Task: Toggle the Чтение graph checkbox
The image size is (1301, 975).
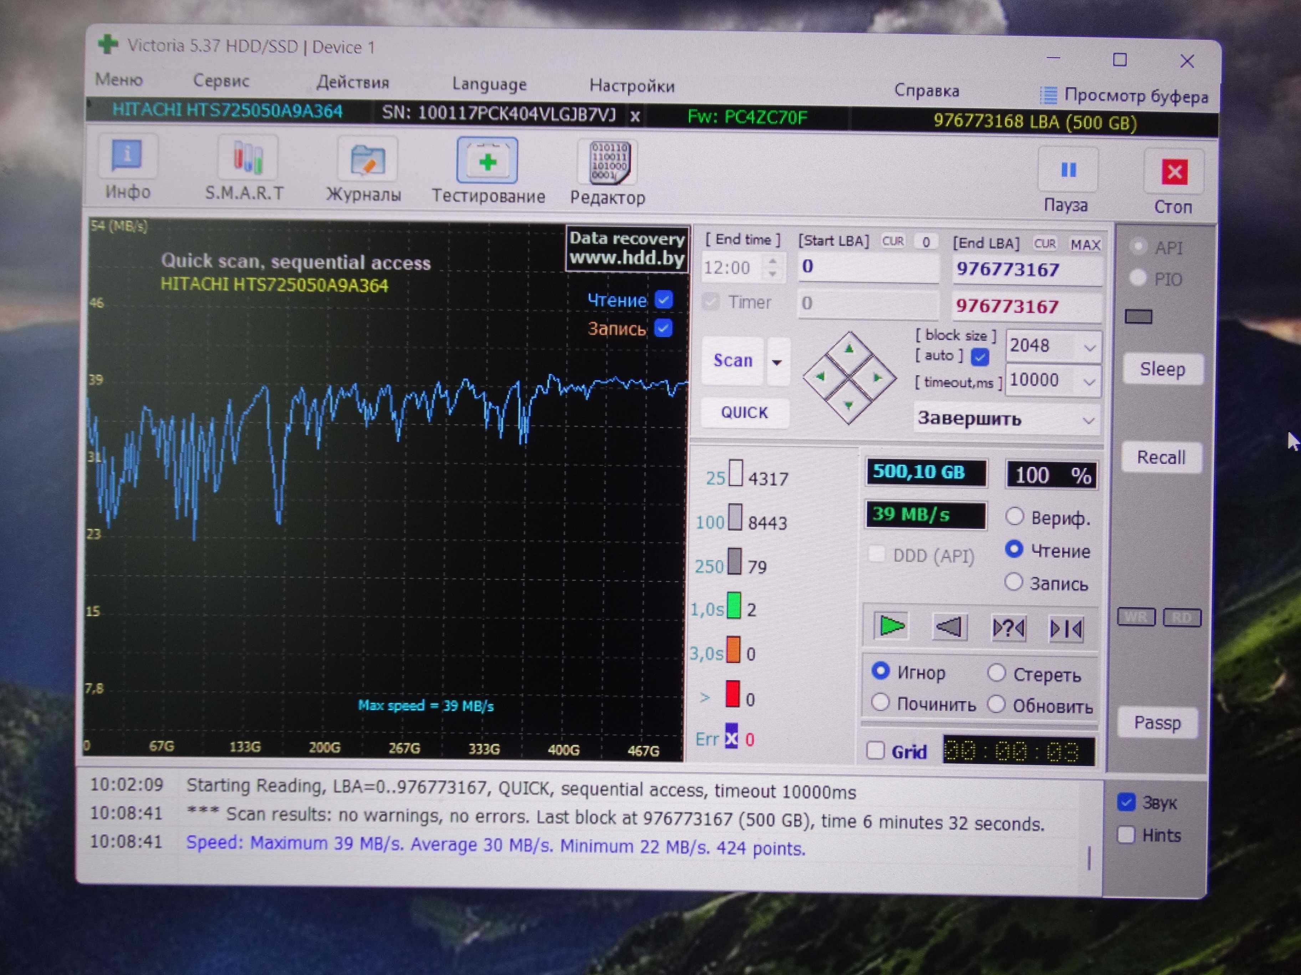Action: click(x=664, y=300)
